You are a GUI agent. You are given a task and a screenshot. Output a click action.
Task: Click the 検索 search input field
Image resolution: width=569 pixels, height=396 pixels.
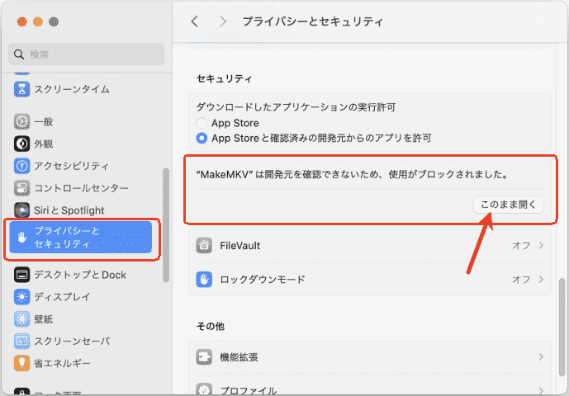87,54
